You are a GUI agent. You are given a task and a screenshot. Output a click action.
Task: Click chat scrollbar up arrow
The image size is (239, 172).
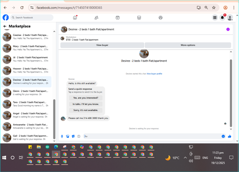click(x=231, y=52)
